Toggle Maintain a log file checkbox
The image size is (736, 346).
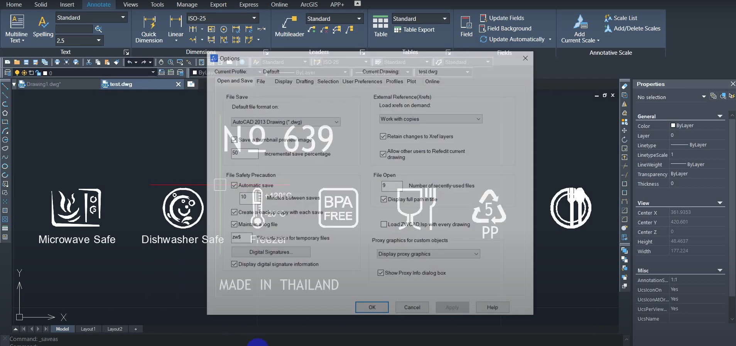coord(234,224)
